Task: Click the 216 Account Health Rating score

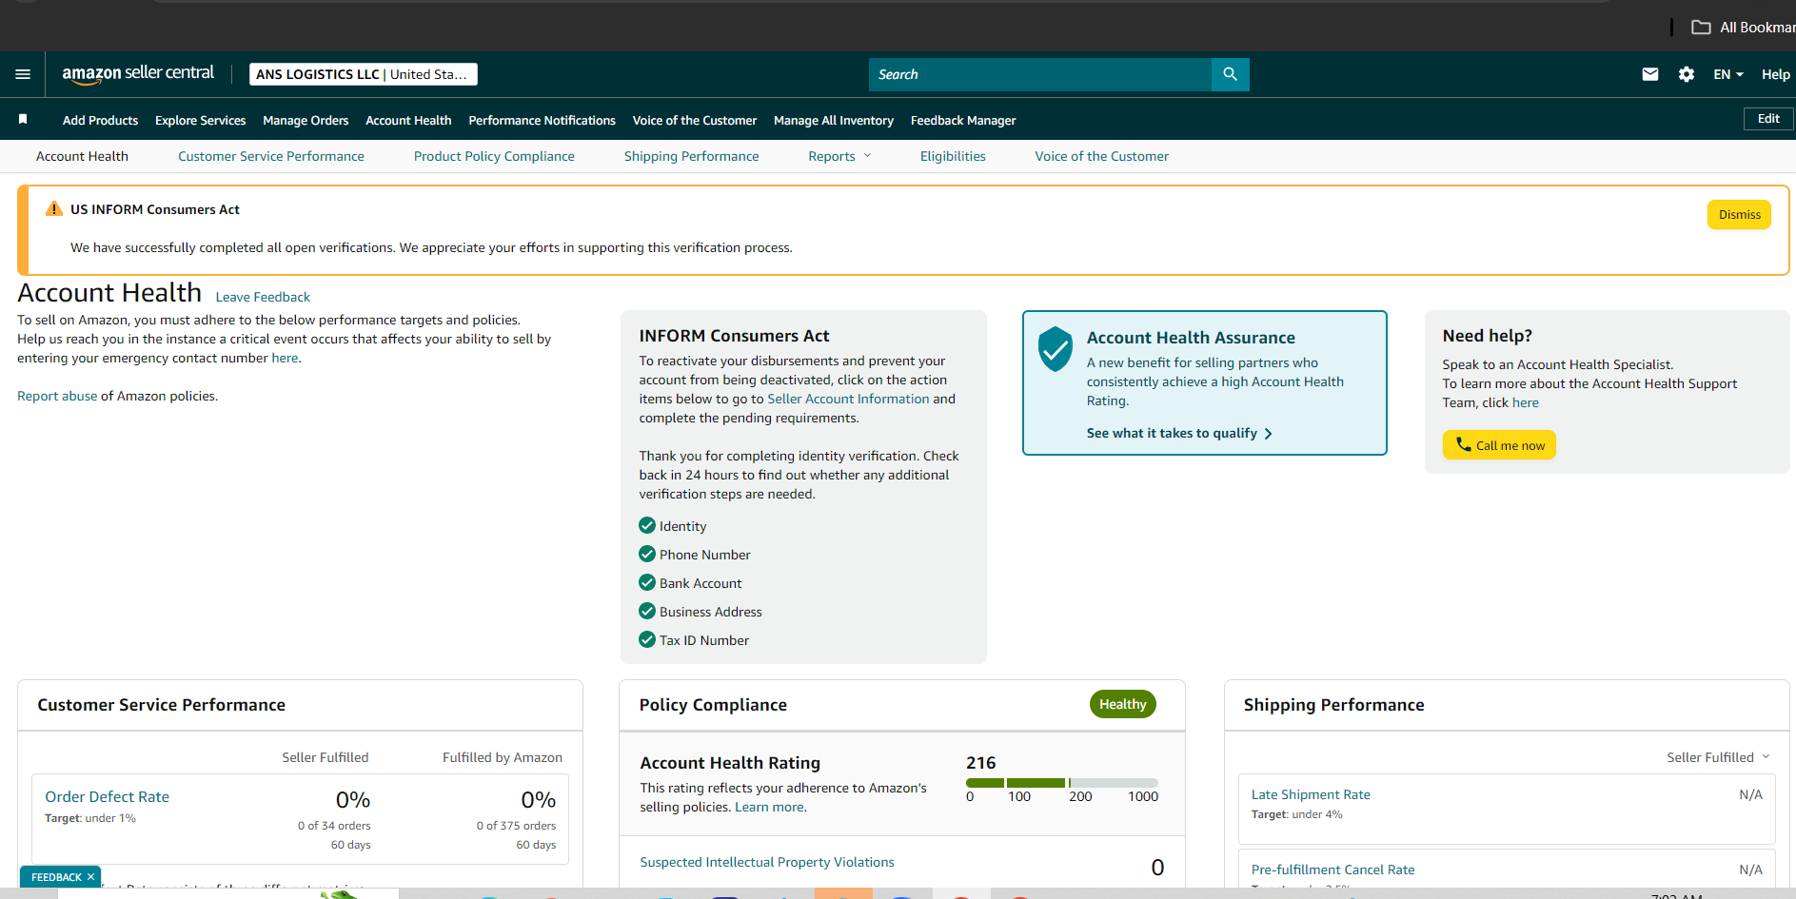Action: click(980, 763)
